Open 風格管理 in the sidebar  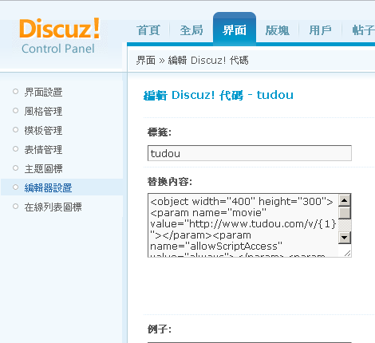43,112
